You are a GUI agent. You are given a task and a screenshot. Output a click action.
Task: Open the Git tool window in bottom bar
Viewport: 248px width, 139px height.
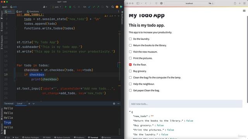click(7, 137)
